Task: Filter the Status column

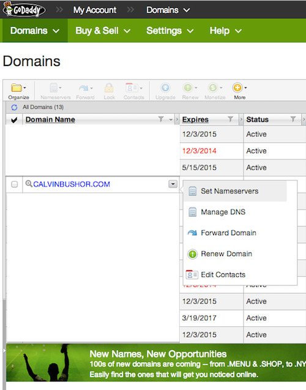Action: tap(293, 119)
